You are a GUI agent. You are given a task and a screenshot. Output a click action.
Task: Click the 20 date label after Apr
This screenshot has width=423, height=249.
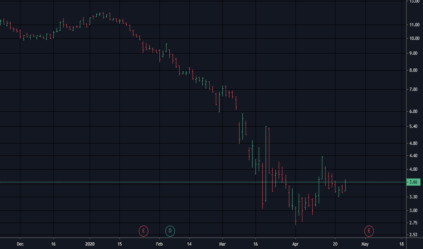click(x=335, y=244)
